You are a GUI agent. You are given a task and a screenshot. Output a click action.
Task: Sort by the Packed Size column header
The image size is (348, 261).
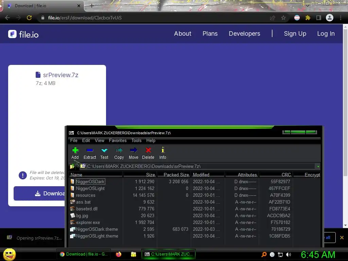(x=174, y=175)
